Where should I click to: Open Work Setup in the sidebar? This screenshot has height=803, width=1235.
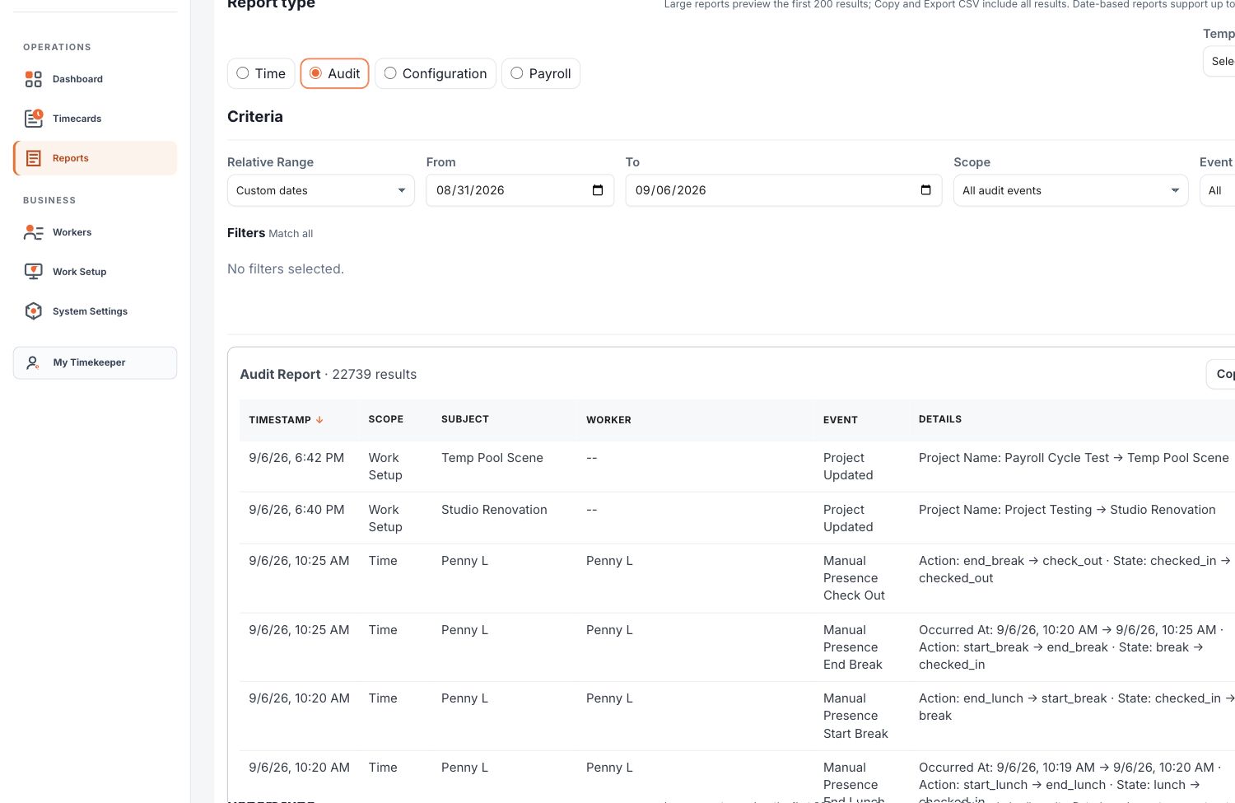coord(96,272)
